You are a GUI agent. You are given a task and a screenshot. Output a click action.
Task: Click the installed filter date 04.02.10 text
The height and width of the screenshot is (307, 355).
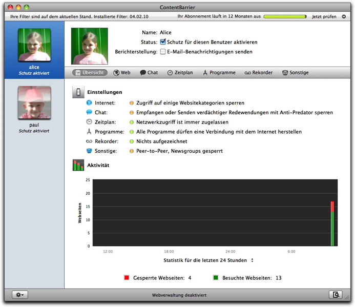pyautogui.click(x=139, y=16)
